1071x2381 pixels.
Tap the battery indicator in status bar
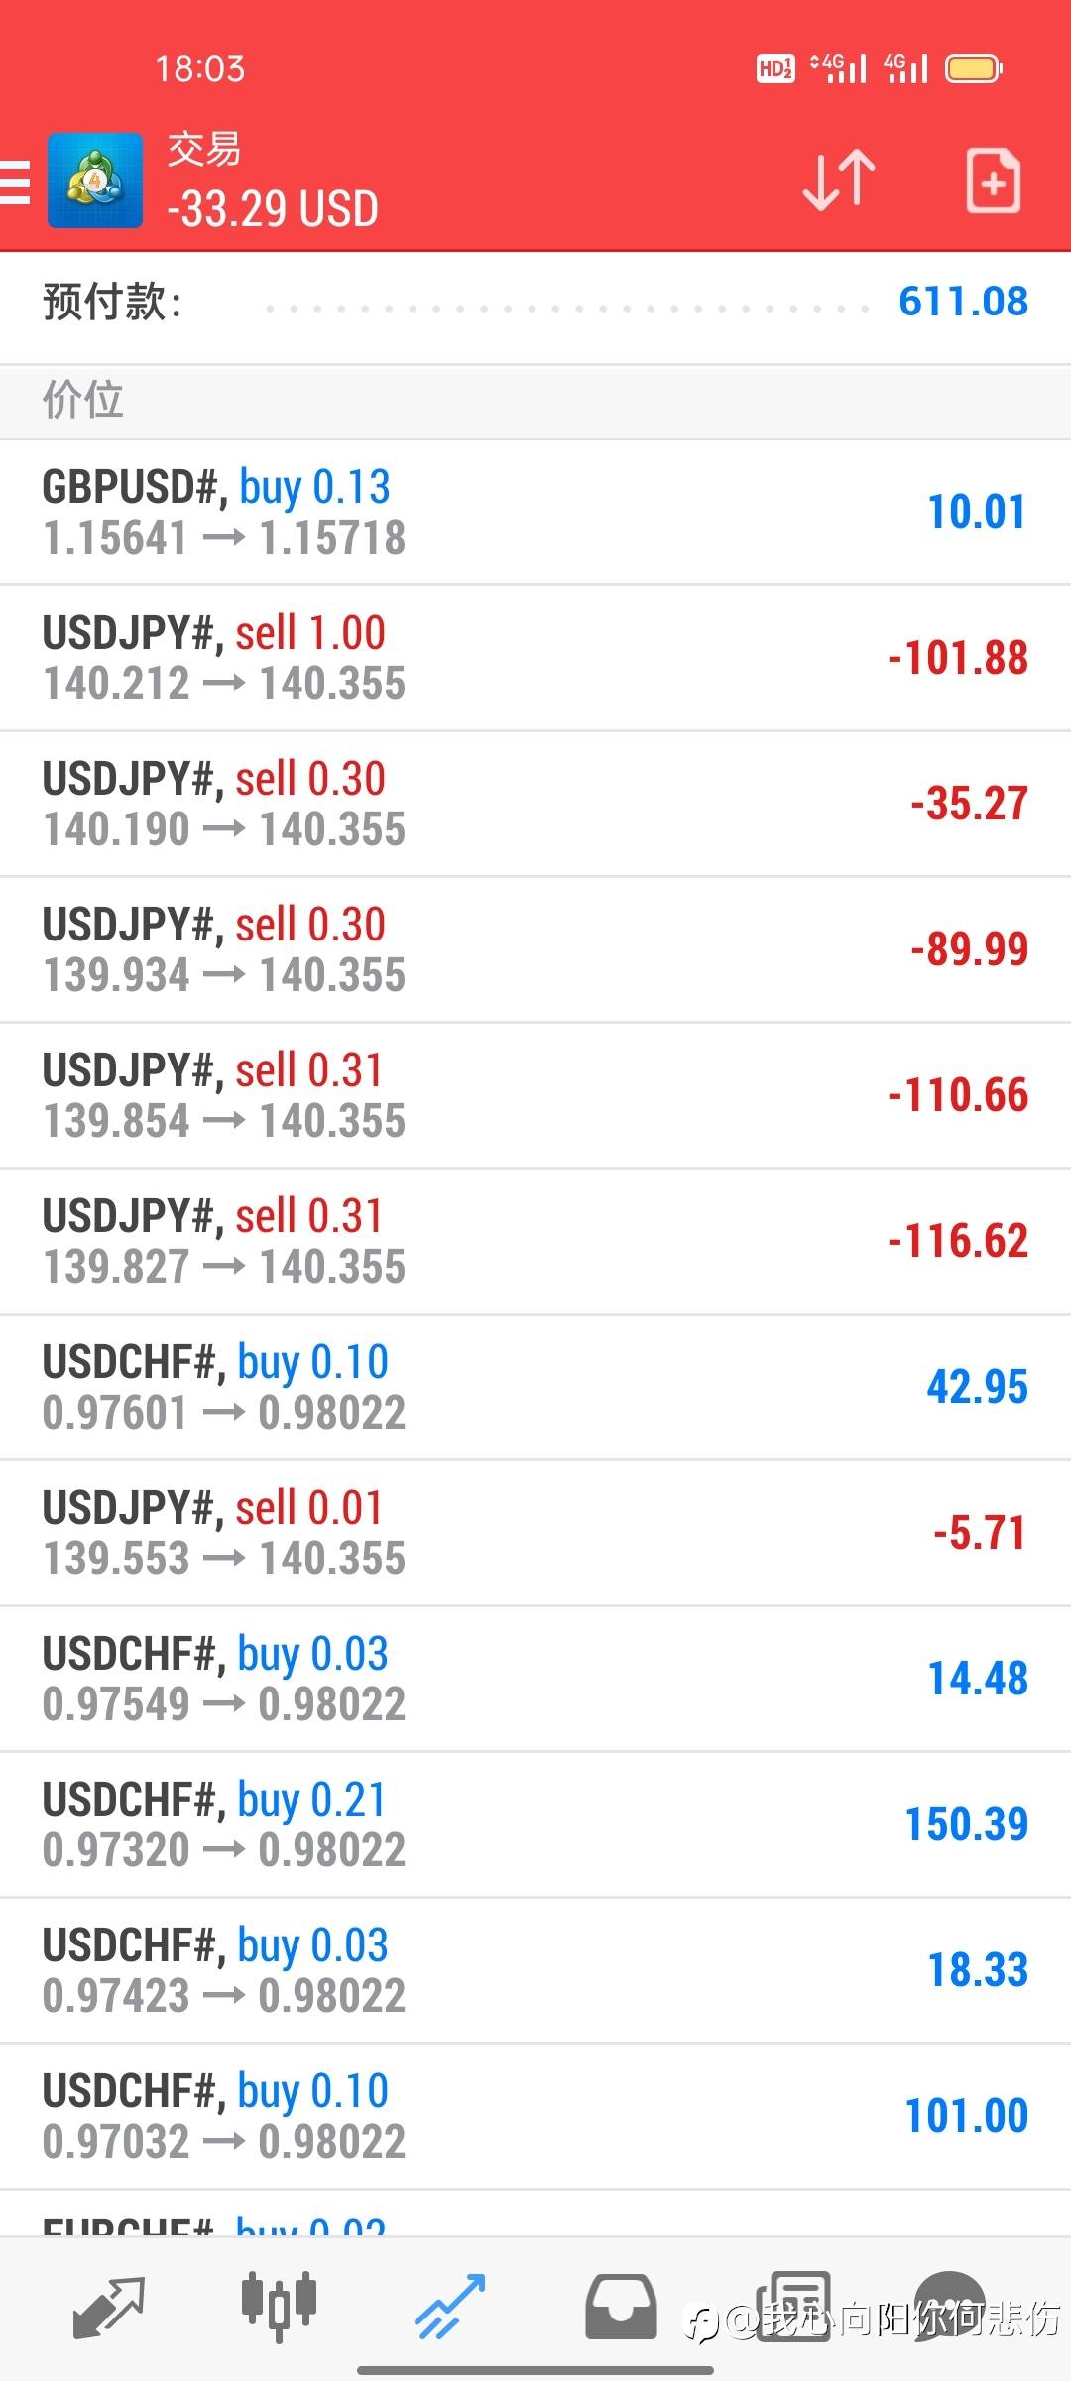[x=973, y=68]
